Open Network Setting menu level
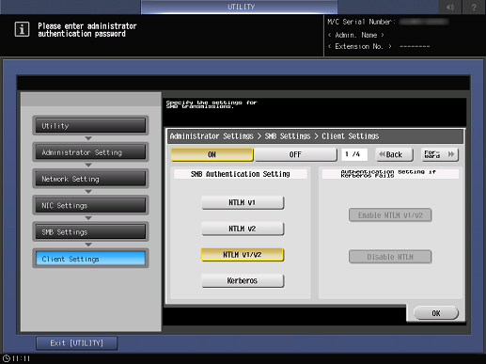This screenshot has width=486, height=364. coord(90,179)
